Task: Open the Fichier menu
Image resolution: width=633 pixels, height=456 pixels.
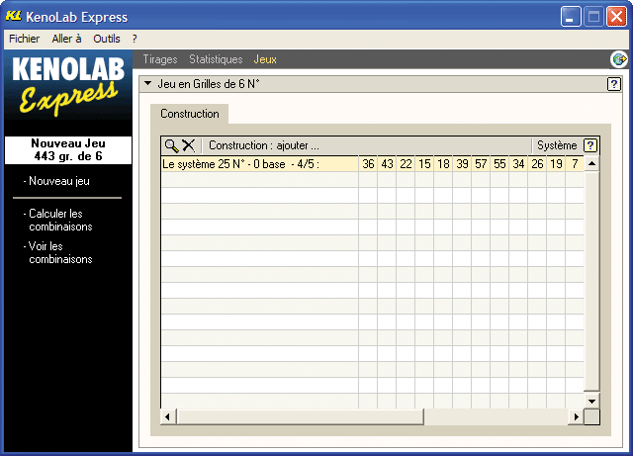Action: (x=24, y=39)
